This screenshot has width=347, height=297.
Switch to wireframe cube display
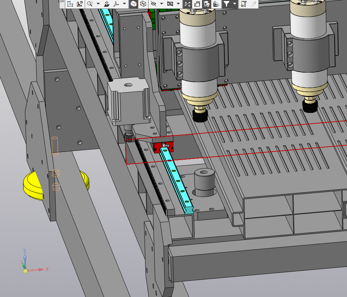point(143,4)
